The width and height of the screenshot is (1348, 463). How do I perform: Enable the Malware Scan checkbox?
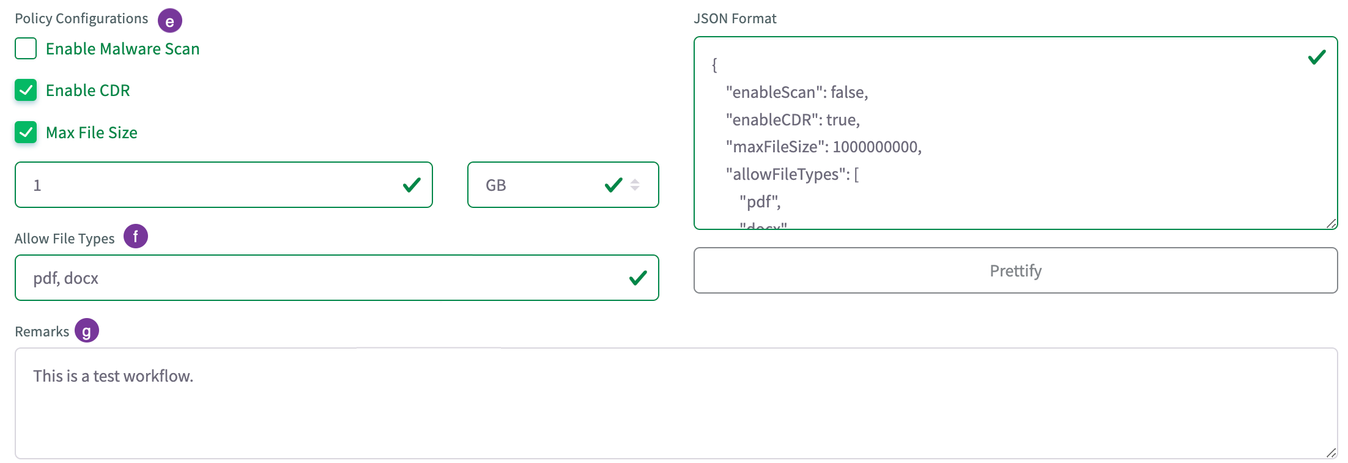pyautogui.click(x=25, y=48)
